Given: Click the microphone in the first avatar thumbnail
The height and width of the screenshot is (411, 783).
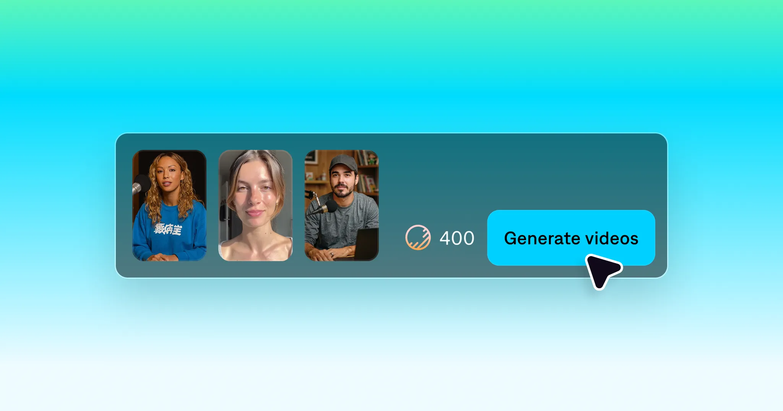Looking at the screenshot, I should point(141,185).
